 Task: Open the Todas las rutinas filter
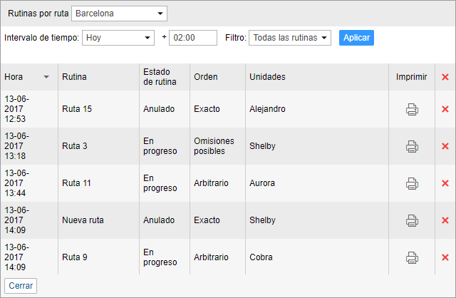(290, 38)
